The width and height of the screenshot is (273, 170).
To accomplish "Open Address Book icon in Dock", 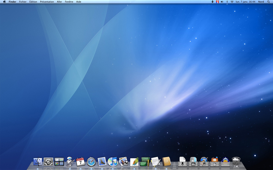I will tap(166, 161).
